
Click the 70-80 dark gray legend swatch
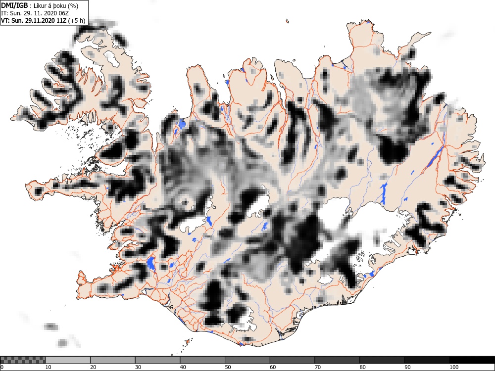point(337,360)
